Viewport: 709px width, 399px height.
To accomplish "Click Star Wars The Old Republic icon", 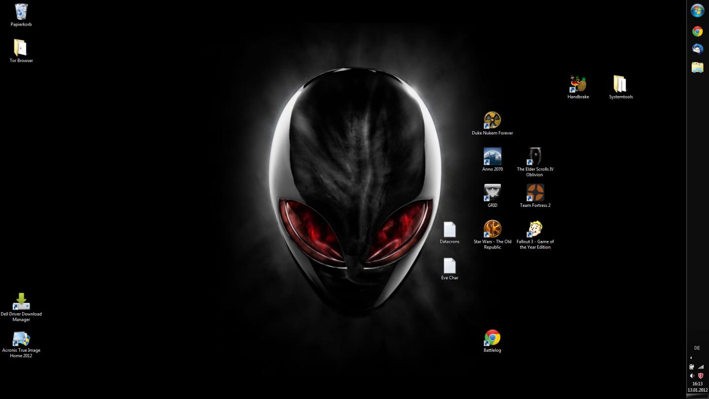I will pos(492,229).
